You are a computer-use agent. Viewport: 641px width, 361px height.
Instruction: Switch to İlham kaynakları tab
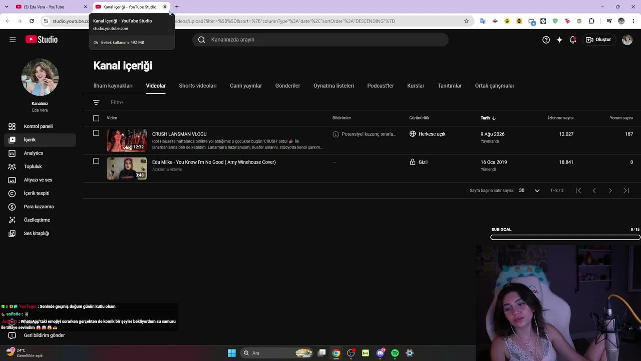(113, 86)
